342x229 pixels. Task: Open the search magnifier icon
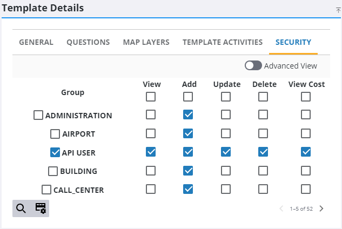[21, 208]
